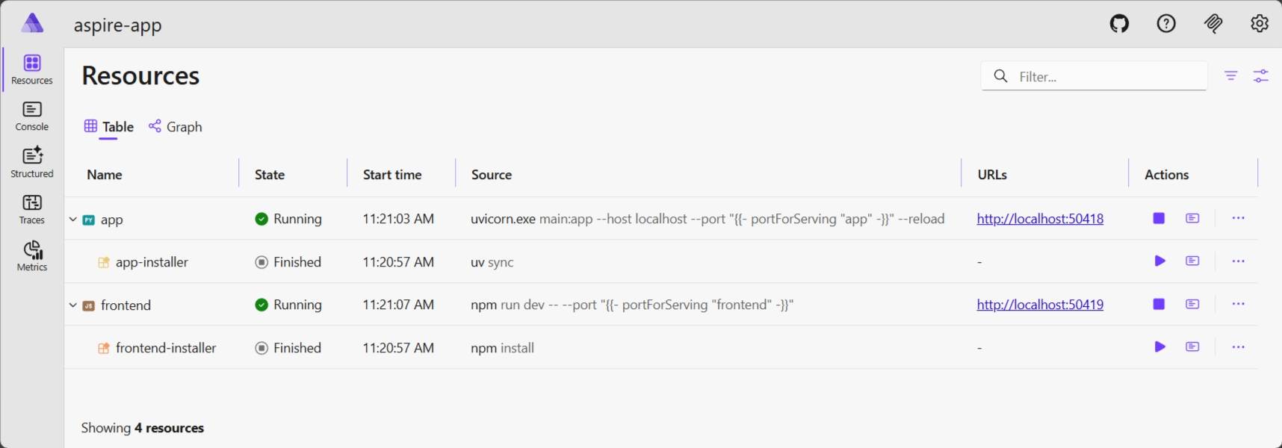
Task: Open the localhost:50418 URL link
Action: 1040,219
